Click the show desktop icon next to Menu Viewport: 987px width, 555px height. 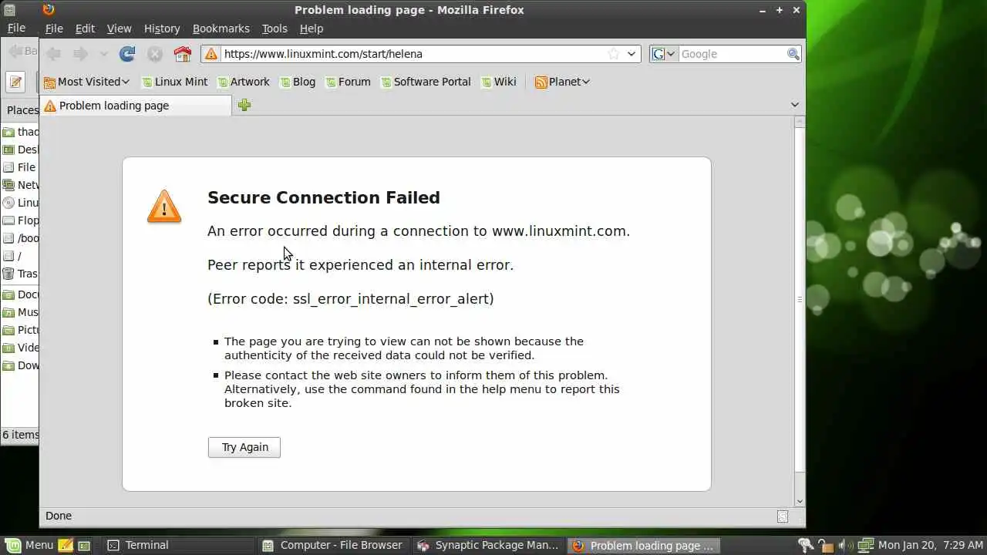click(x=84, y=545)
